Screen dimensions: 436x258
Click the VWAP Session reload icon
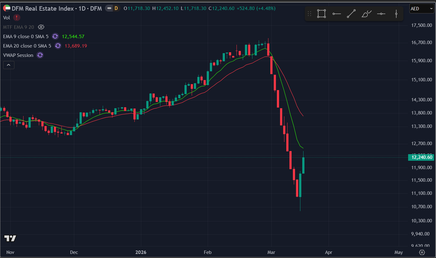(x=40, y=55)
